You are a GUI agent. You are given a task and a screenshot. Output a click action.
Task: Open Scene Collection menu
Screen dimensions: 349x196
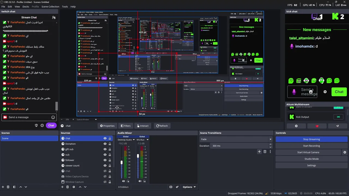[50, 7]
